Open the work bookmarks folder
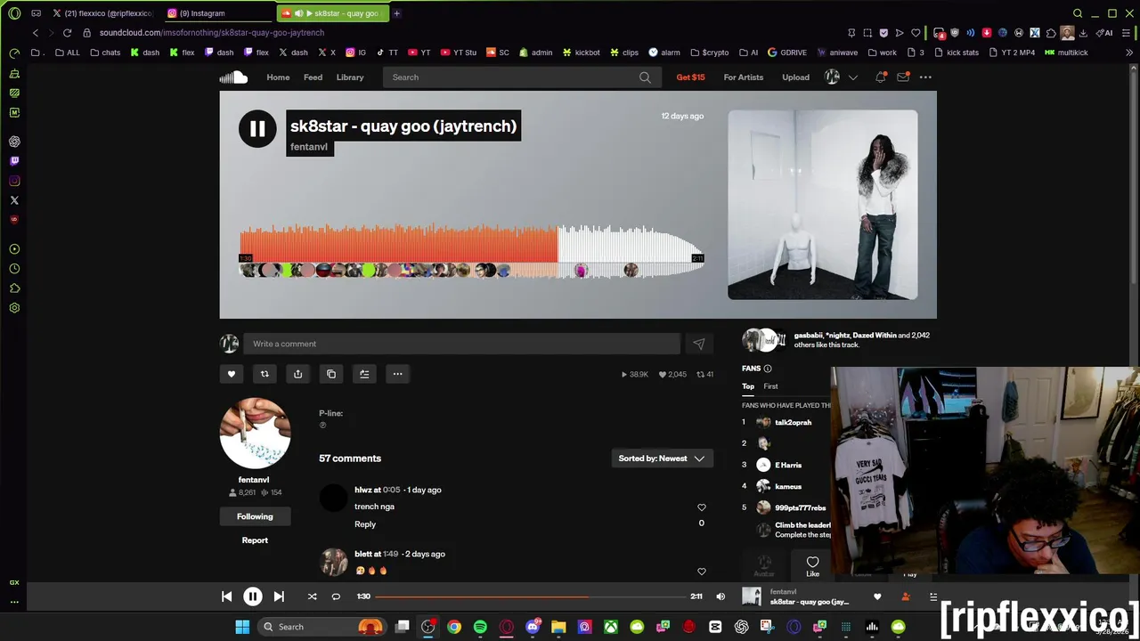Screen dimensions: 1140x641 (x=881, y=53)
